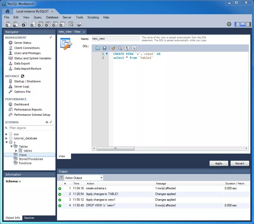Viewport: 254px width, 224px height.
Task: Switch to the Session tab
Action: pyautogui.click(x=29, y=218)
